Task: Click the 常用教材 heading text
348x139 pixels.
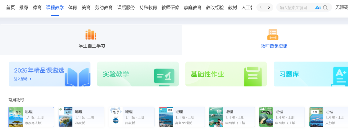Action: pyautogui.click(x=16, y=100)
